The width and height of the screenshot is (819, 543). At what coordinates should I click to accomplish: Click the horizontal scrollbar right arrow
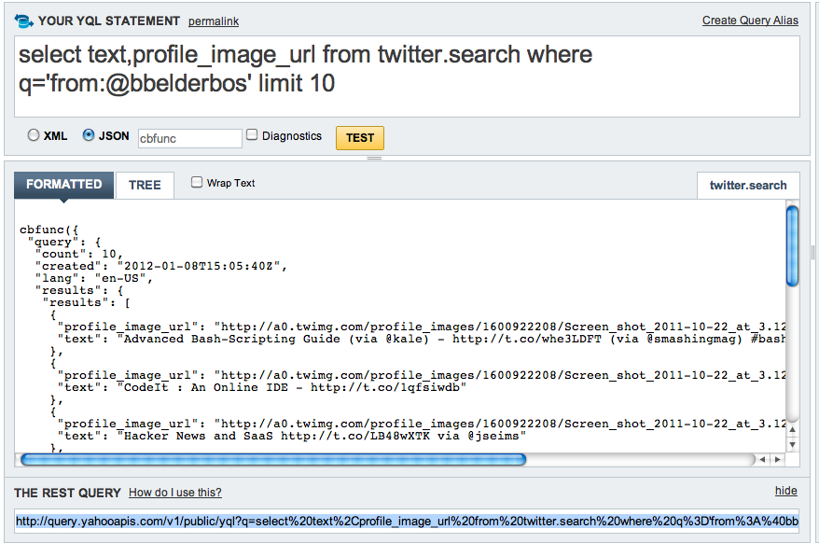(x=778, y=459)
